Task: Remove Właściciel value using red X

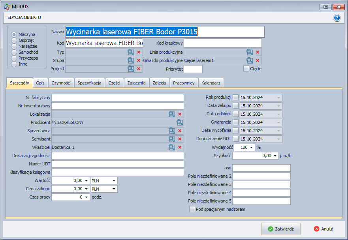Action: (x=180, y=147)
